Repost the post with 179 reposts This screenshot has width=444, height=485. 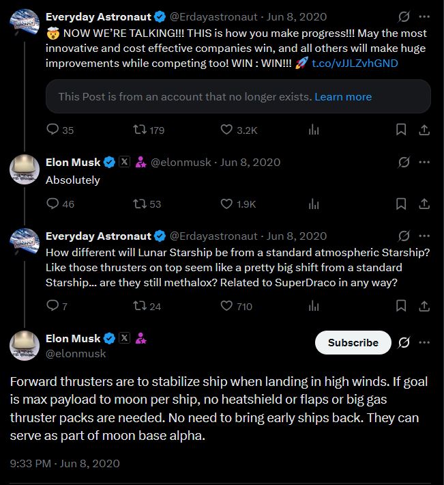[140, 130]
